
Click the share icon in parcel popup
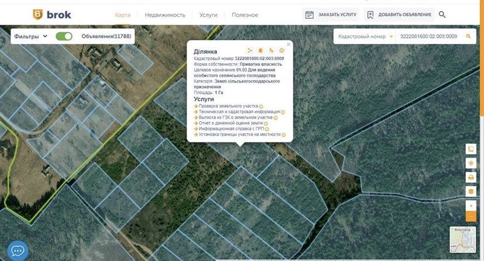pos(250,51)
